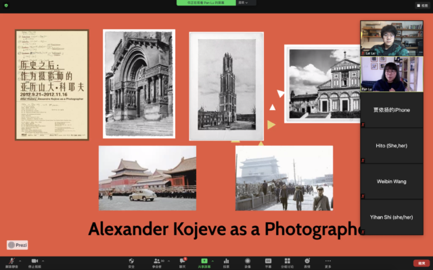Screen dimensions: 433x270
Task: Click the red End meeting button
Action: (421, 263)
